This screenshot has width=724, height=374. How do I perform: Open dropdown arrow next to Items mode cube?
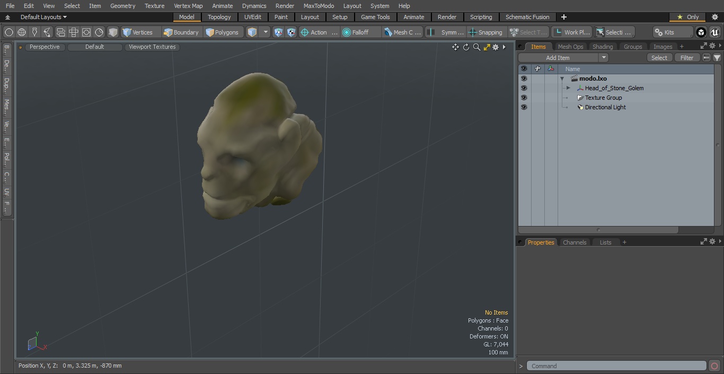[x=266, y=32]
